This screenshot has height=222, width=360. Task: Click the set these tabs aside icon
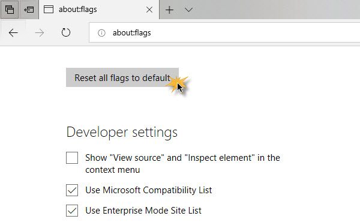tap(29, 10)
